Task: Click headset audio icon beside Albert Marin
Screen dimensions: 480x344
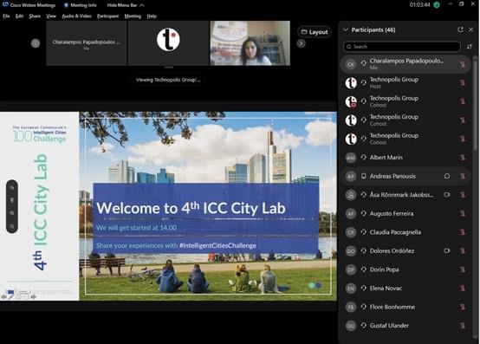Action: pos(363,158)
